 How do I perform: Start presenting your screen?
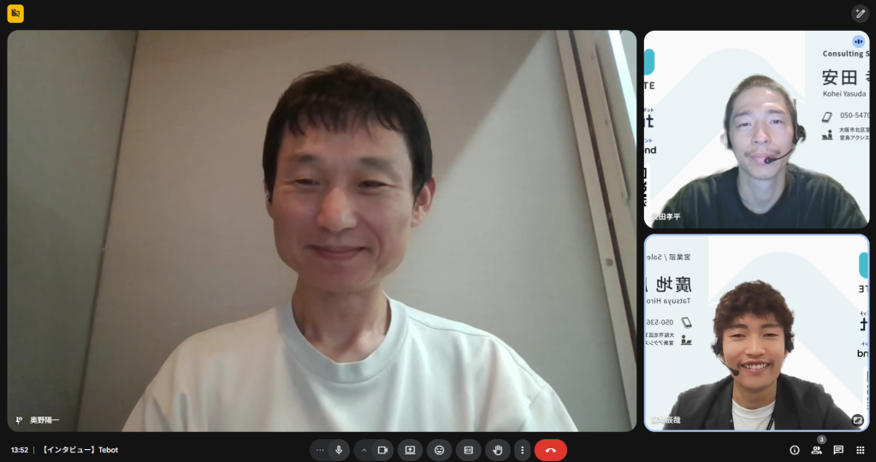click(x=410, y=450)
